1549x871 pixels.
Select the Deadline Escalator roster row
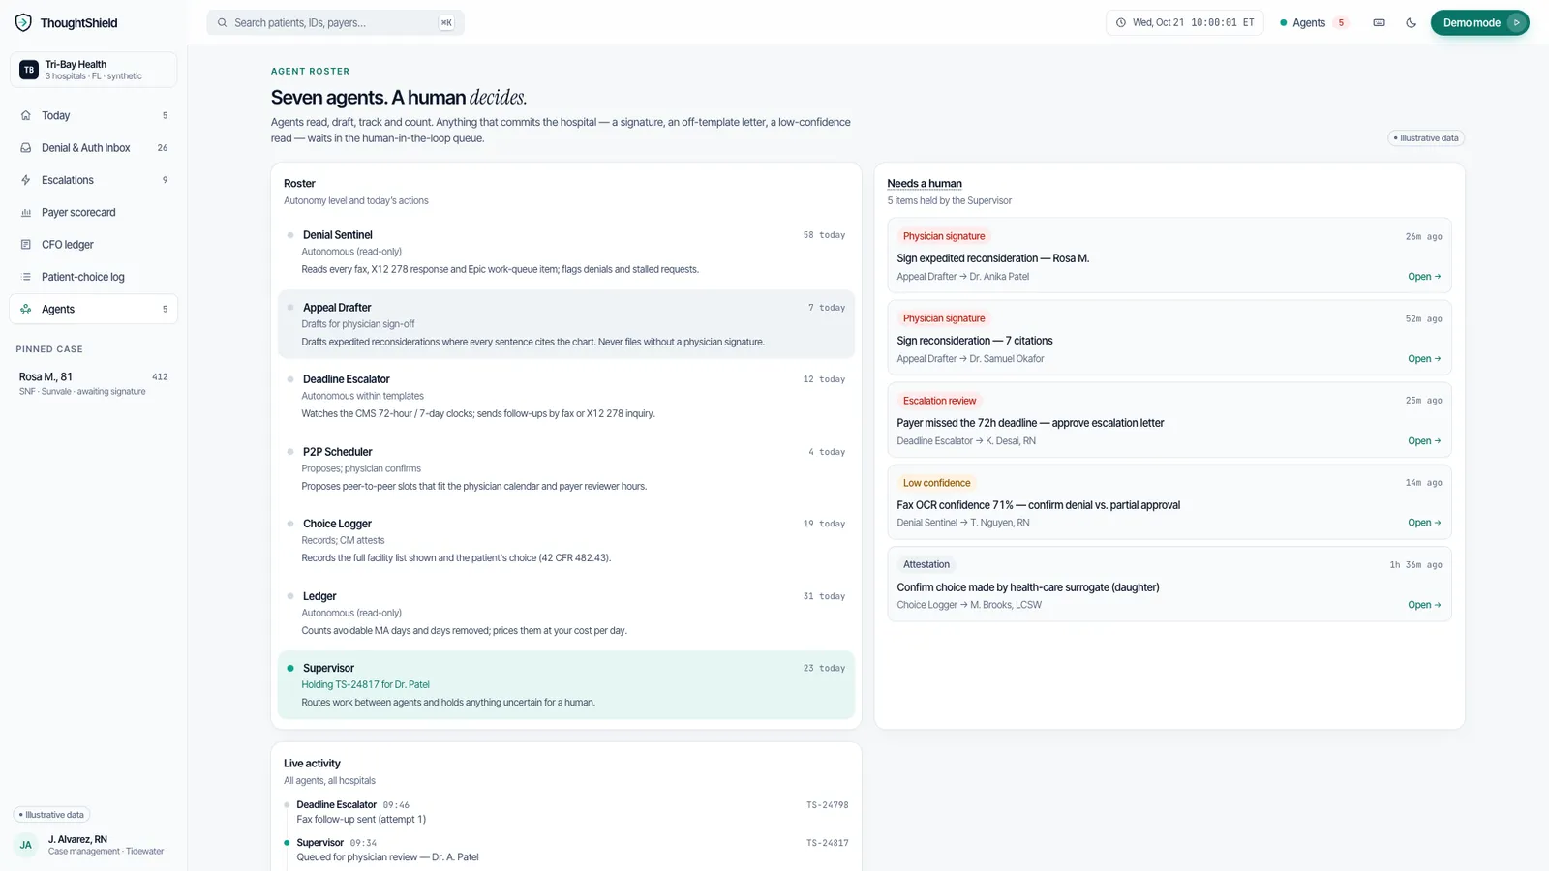click(566, 396)
